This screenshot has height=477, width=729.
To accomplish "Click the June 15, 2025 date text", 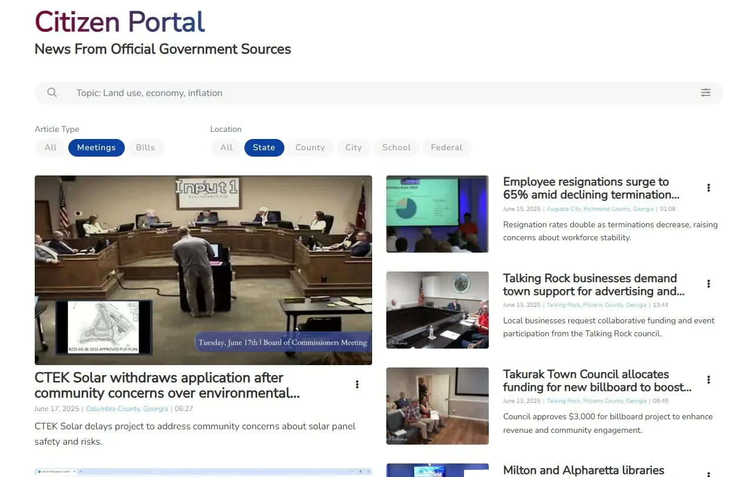I will pyautogui.click(x=522, y=209).
